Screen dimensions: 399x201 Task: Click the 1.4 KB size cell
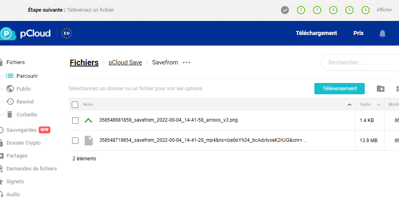(x=367, y=120)
